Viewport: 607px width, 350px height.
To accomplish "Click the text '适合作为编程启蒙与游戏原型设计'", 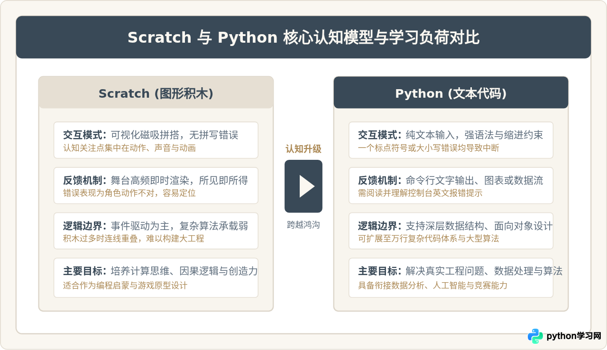I will (125, 286).
